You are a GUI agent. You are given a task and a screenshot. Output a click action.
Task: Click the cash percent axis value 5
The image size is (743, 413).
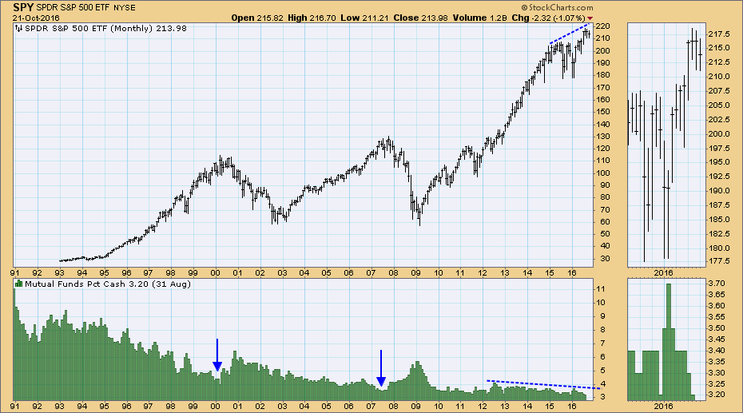[x=601, y=371]
